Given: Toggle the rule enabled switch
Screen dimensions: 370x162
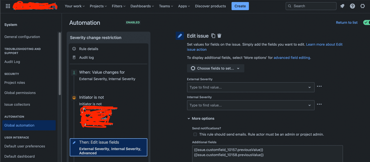Looking at the screenshot, I should click(x=366, y=23).
